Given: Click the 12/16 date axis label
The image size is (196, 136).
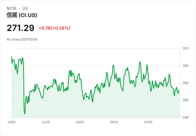Looking at the screenshot, I should [46, 122].
